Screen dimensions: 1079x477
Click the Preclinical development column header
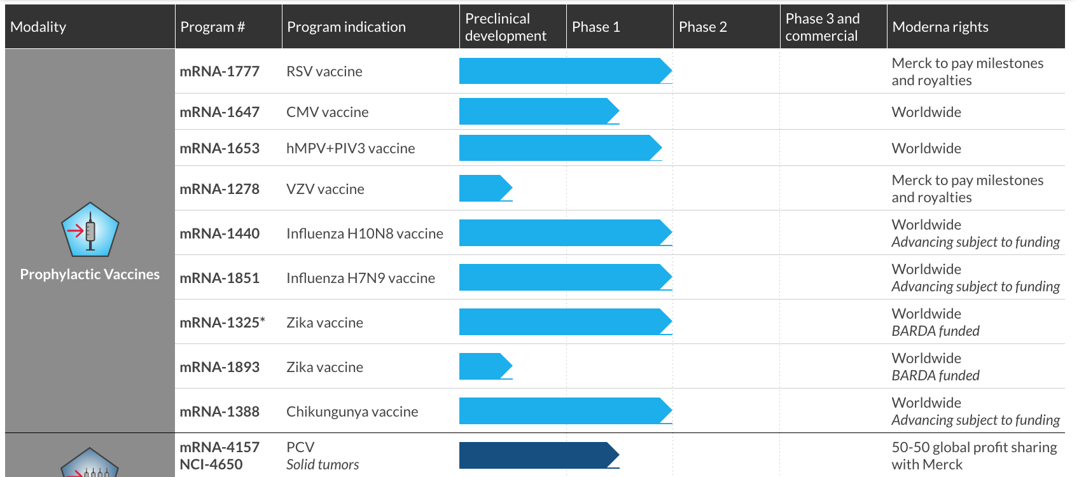click(x=506, y=27)
